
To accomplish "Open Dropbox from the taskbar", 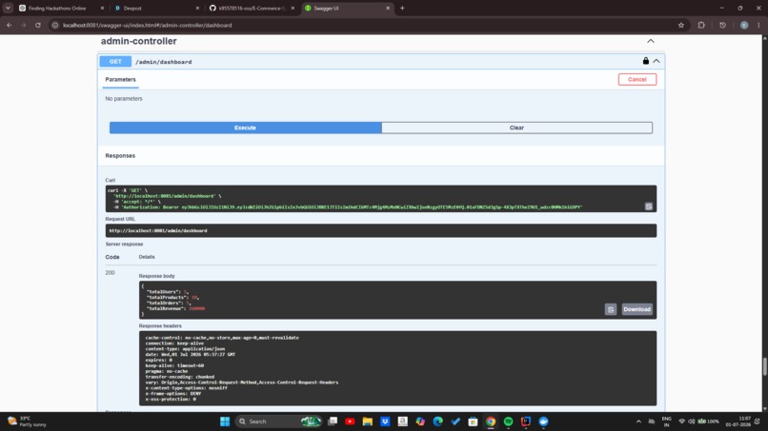I will (x=385, y=421).
